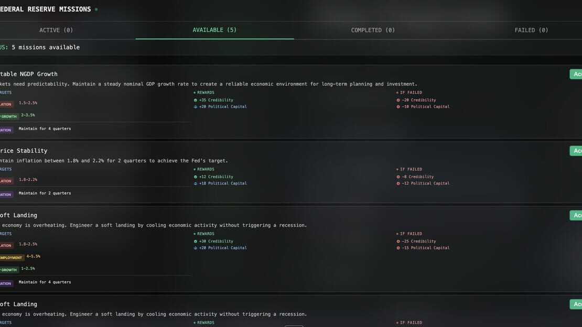The image size is (582, 327).
Task: Click Political Capital icon beside +30 Credibility reward
Action: click(195, 248)
